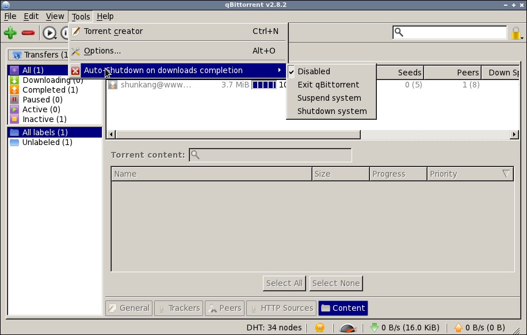Open the Help menu
The width and height of the screenshot is (527, 335).
(x=105, y=16)
